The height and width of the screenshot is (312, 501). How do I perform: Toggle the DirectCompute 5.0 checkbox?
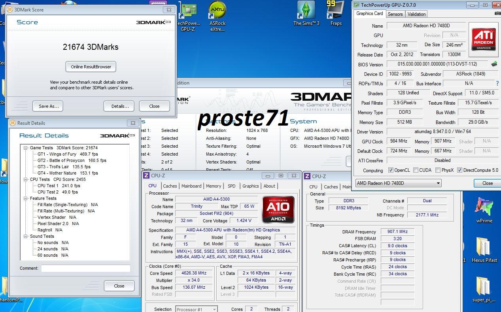(x=459, y=170)
